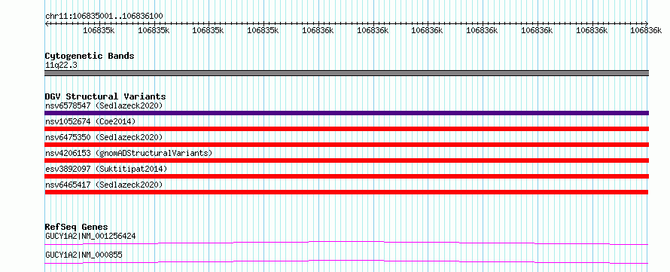Screen dimensions: 670x272
Task: Select the red esv3892097 variant bar
Action: [346, 176]
